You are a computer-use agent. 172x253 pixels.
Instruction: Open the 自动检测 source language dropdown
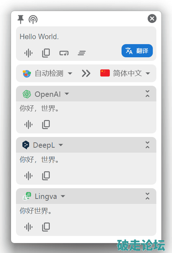point(47,73)
